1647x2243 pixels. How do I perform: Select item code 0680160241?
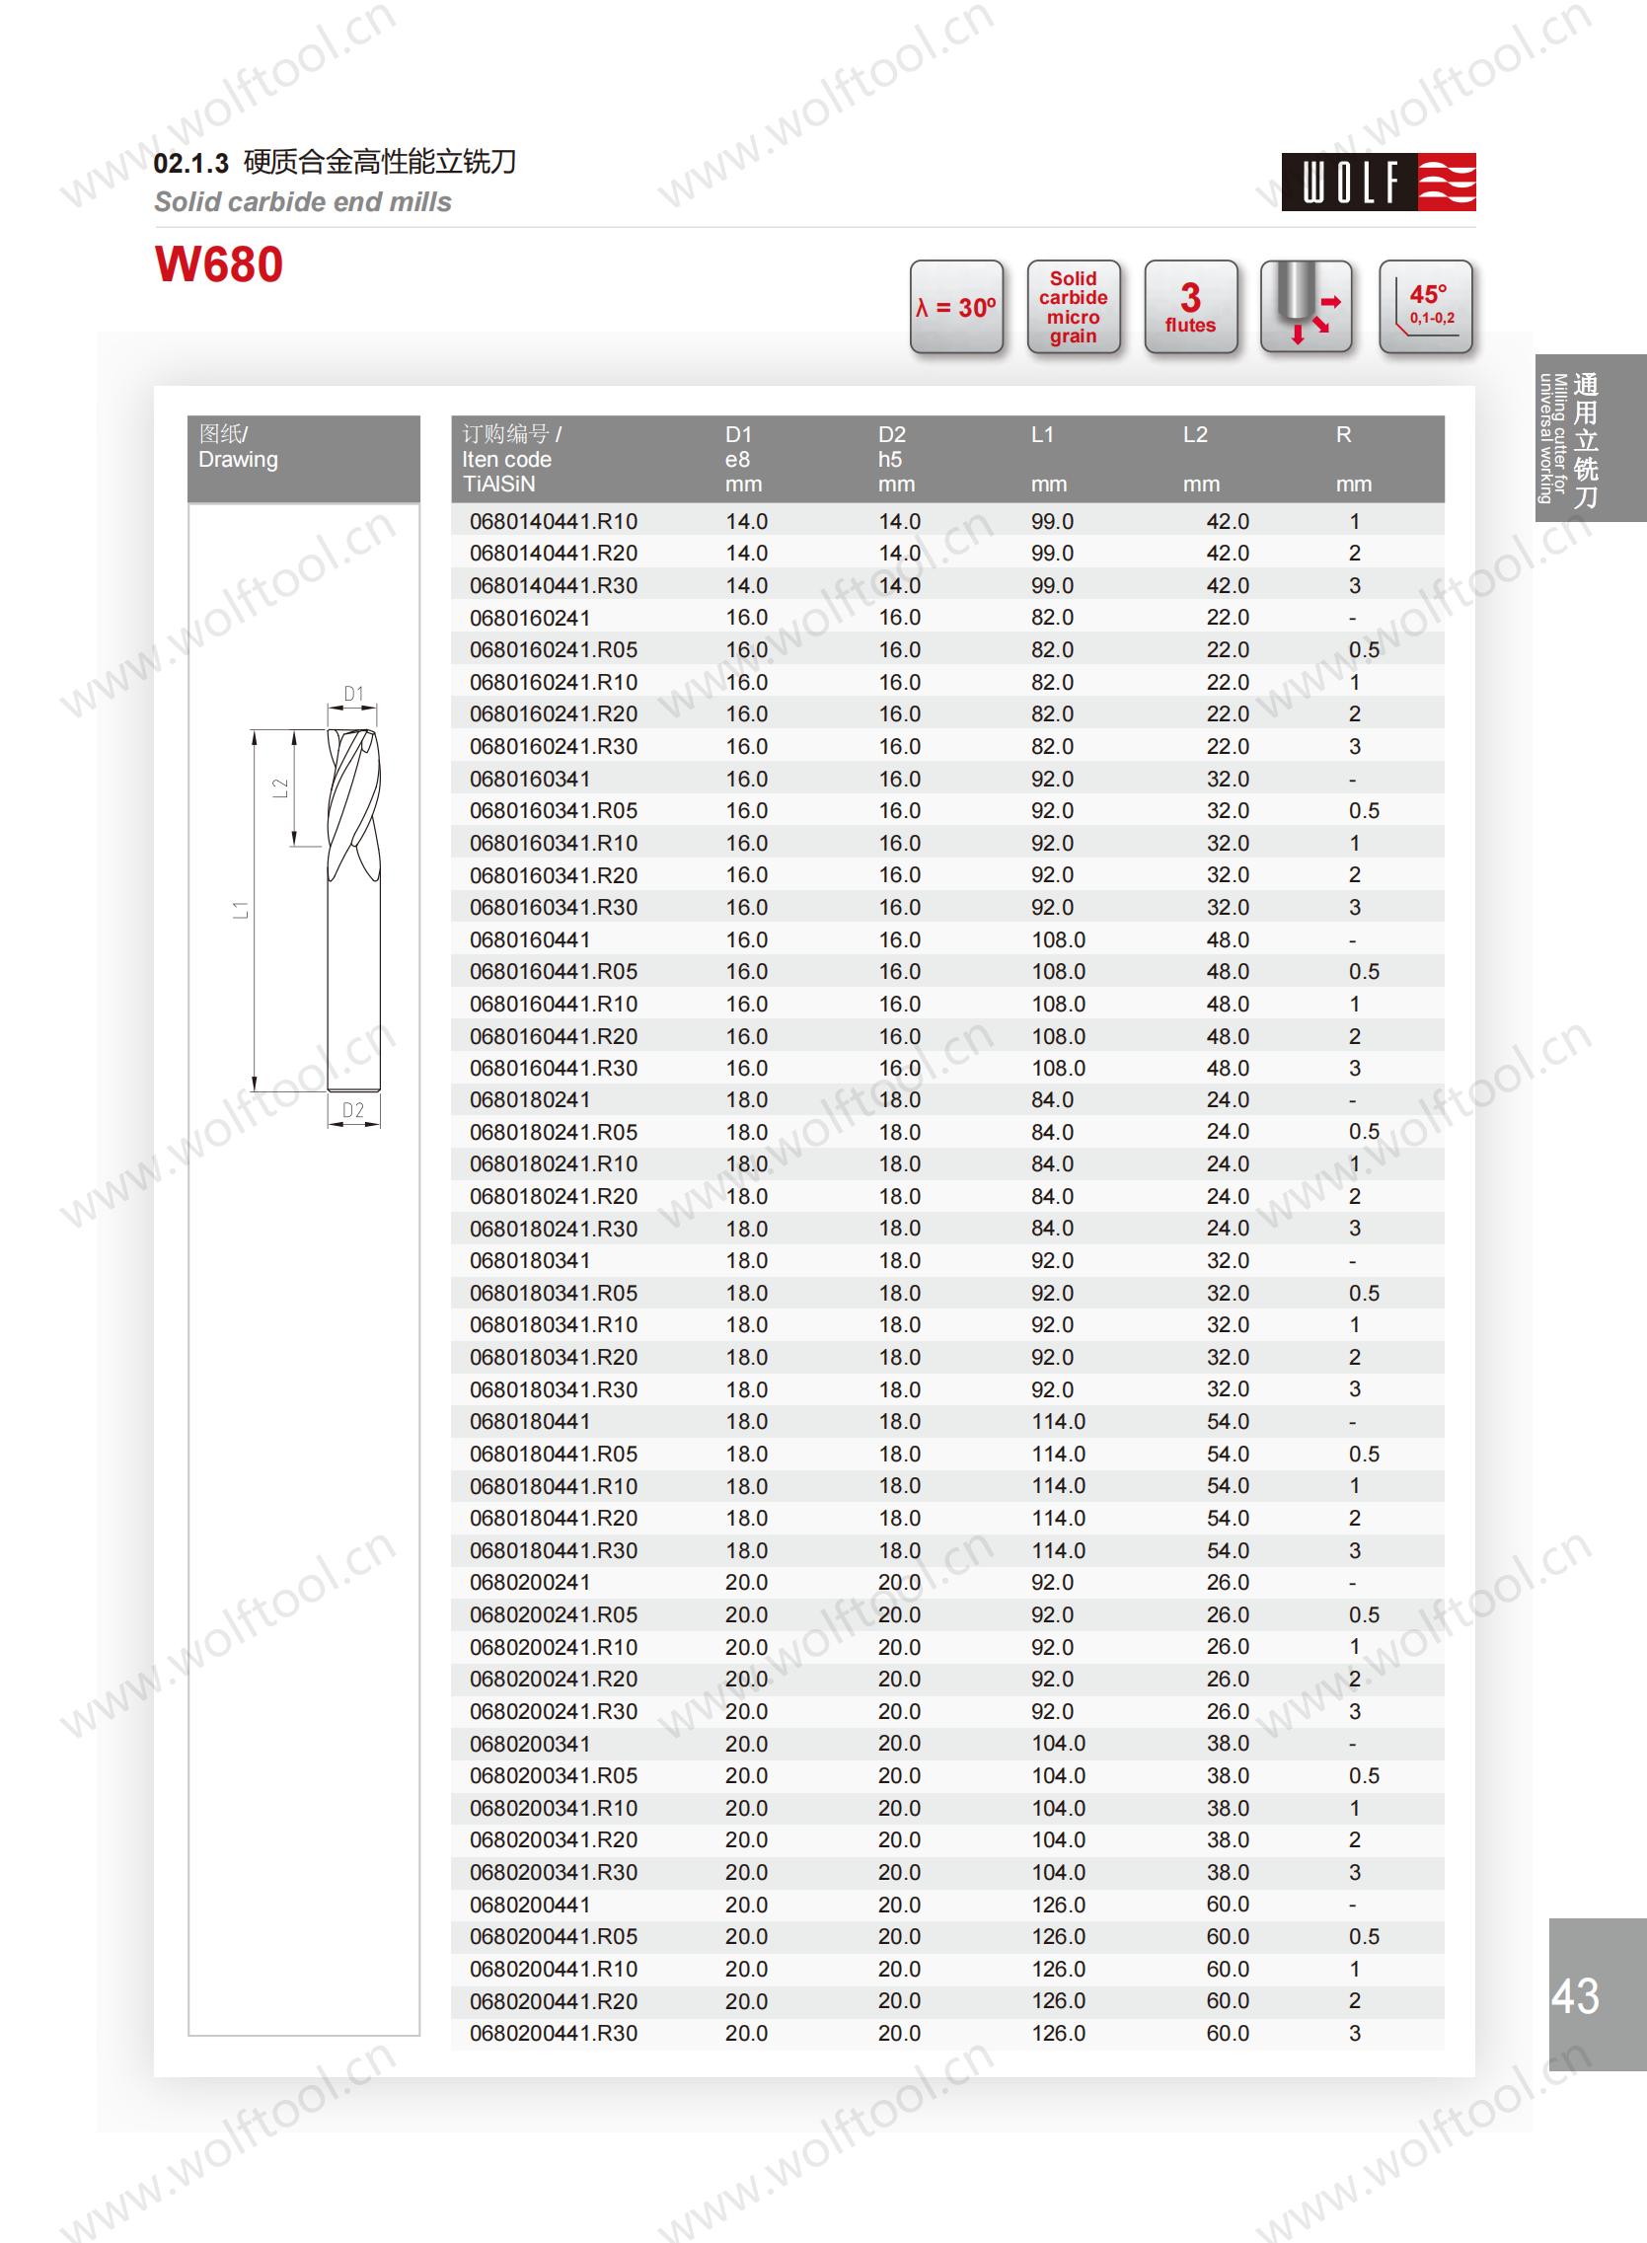tap(529, 618)
